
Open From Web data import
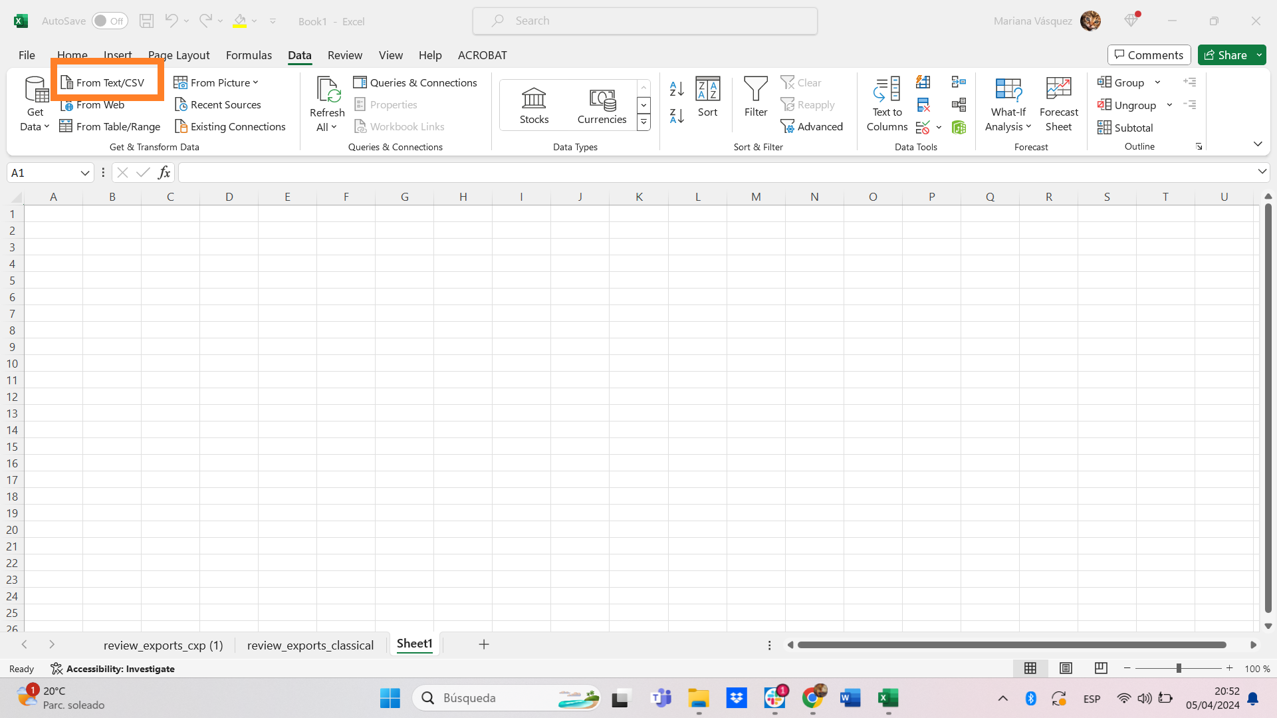point(92,105)
